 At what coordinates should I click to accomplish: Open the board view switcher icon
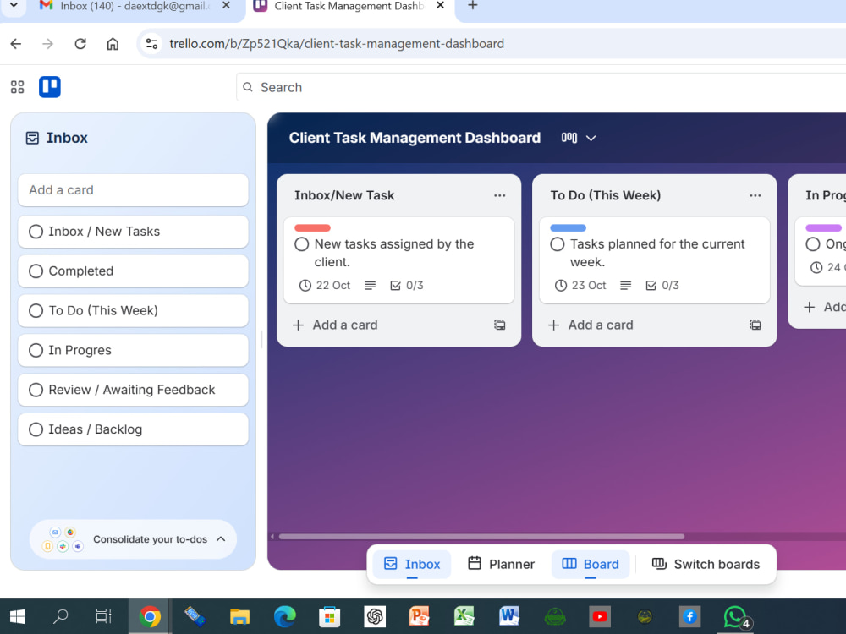tap(569, 138)
